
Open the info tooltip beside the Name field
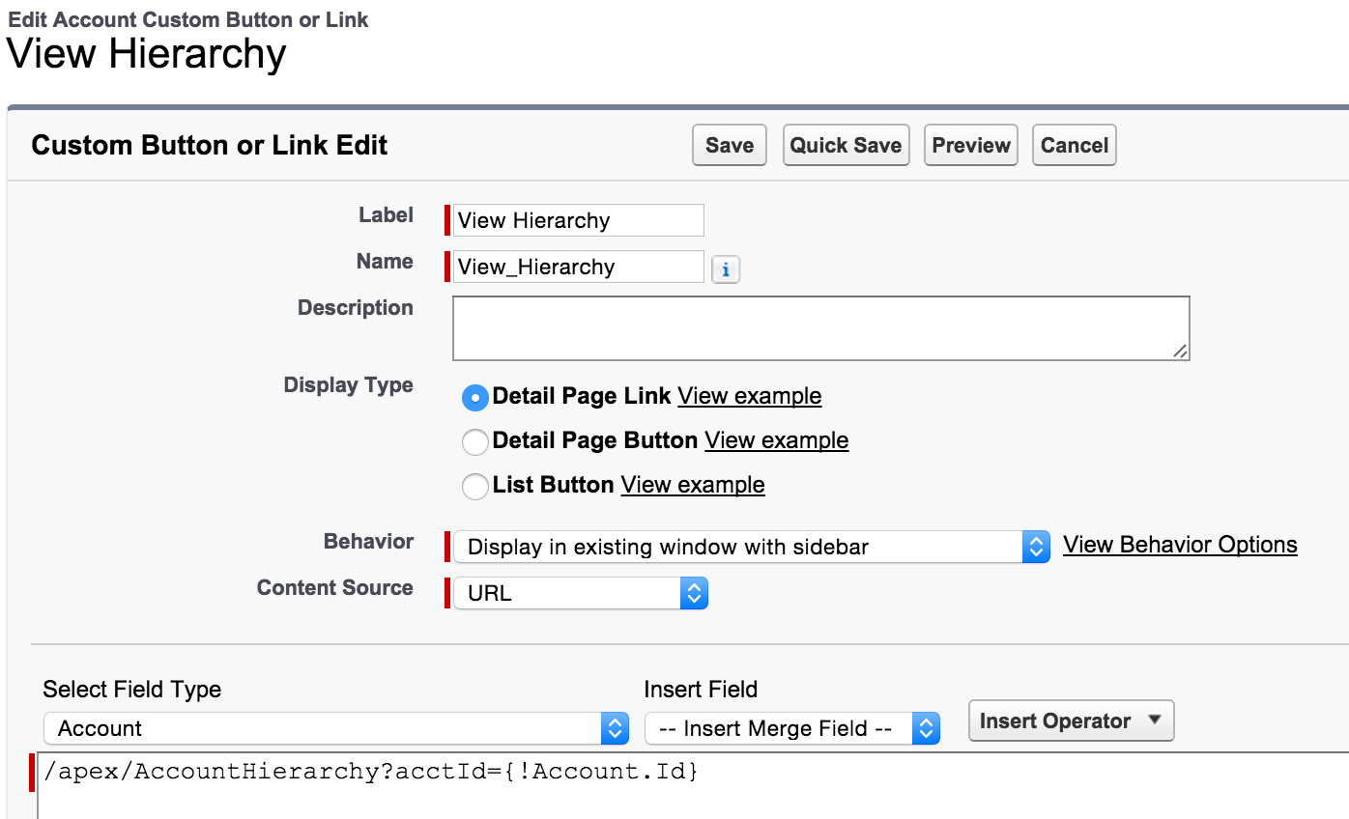725,268
